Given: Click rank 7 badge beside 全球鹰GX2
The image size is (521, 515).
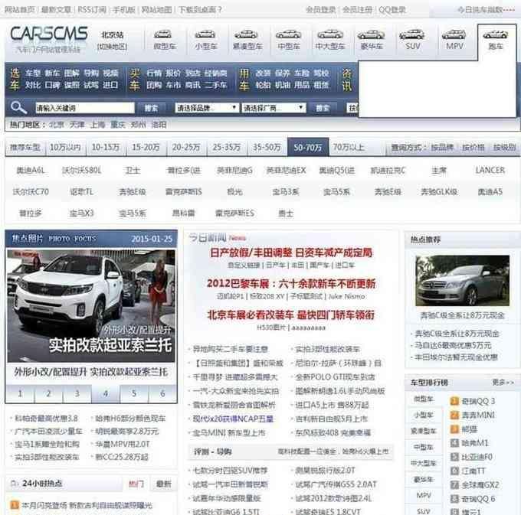Looking at the screenshot, I should tap(454, 485).
